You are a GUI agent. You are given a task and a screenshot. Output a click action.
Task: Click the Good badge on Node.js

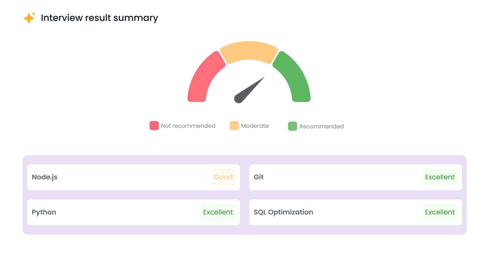(x=223, y=177)
